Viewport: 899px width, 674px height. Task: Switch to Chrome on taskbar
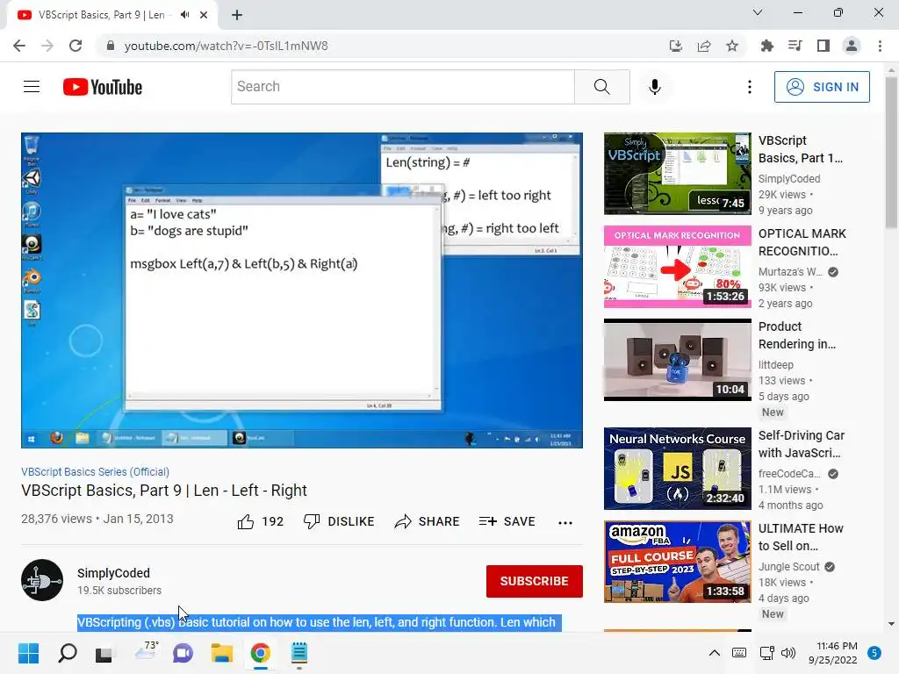coord(260,653)
